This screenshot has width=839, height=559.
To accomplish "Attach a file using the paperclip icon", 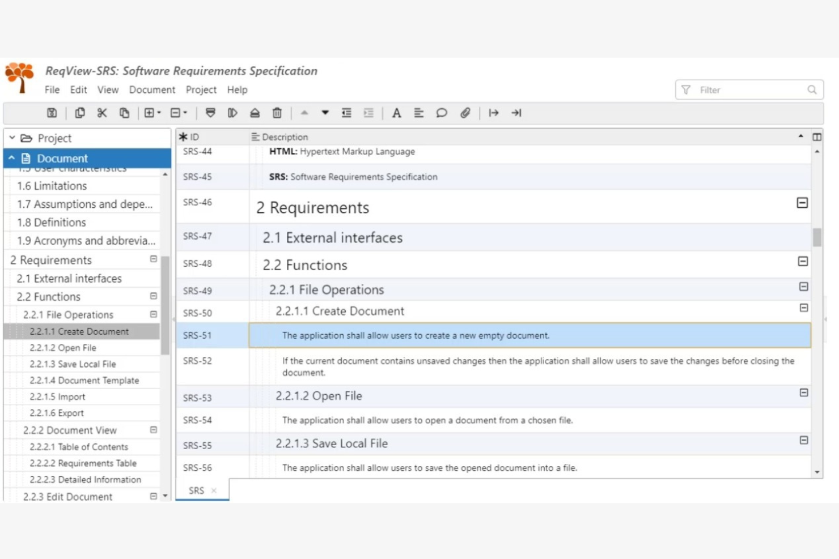I will click(x=465, y=113).
